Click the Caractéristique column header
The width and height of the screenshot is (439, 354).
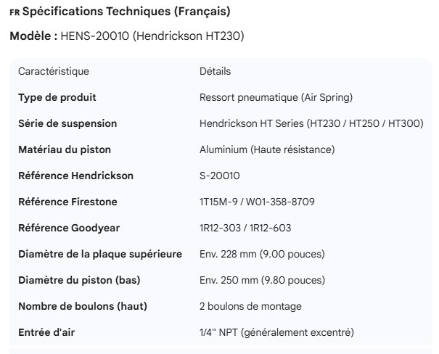click(x=54, y=71)
